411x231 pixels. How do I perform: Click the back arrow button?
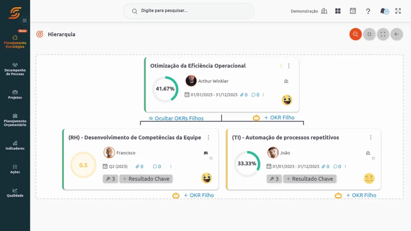tap(397, 34)
